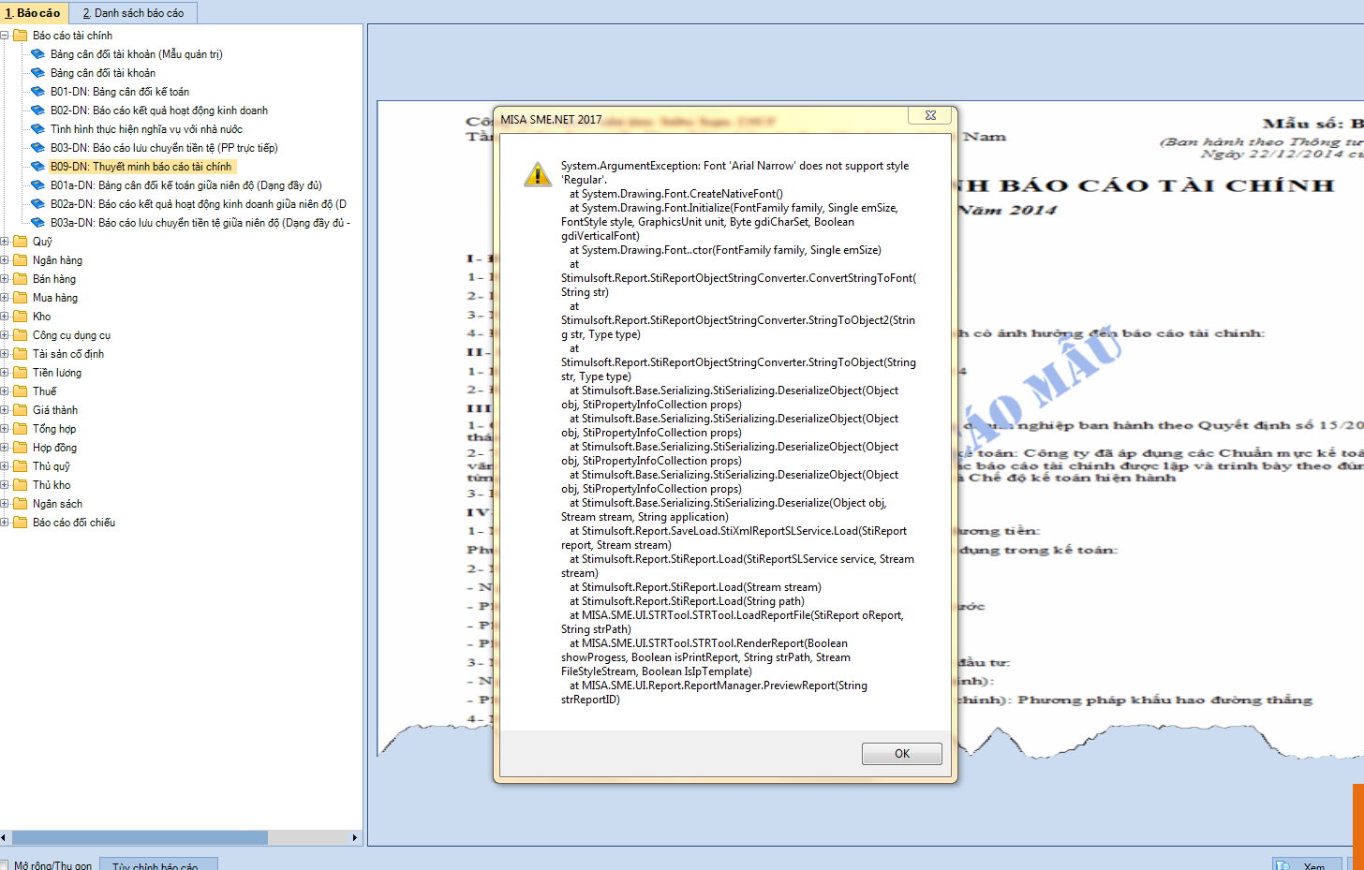Click the icon for Tình hình thực hiện nghĩa vụ với nhà nước
The width and height of the screenshot is (1364, 870).
pos(37,129)
